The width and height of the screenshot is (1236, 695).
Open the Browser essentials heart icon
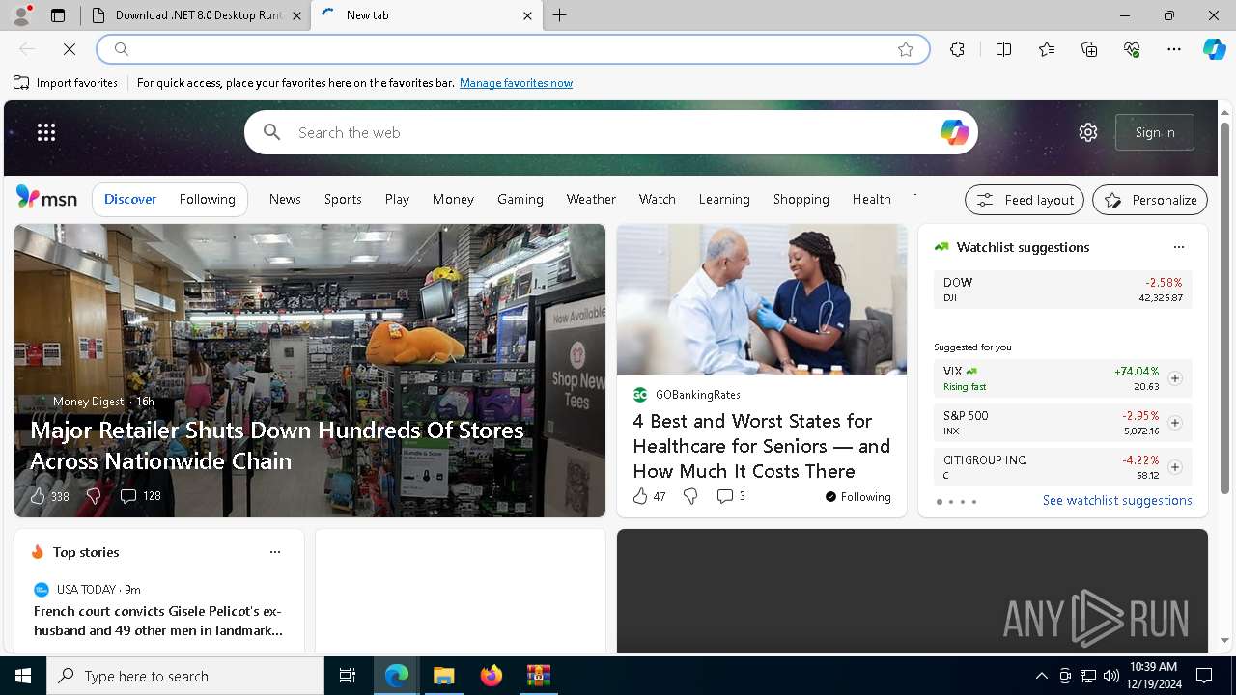coord(1132,49)
